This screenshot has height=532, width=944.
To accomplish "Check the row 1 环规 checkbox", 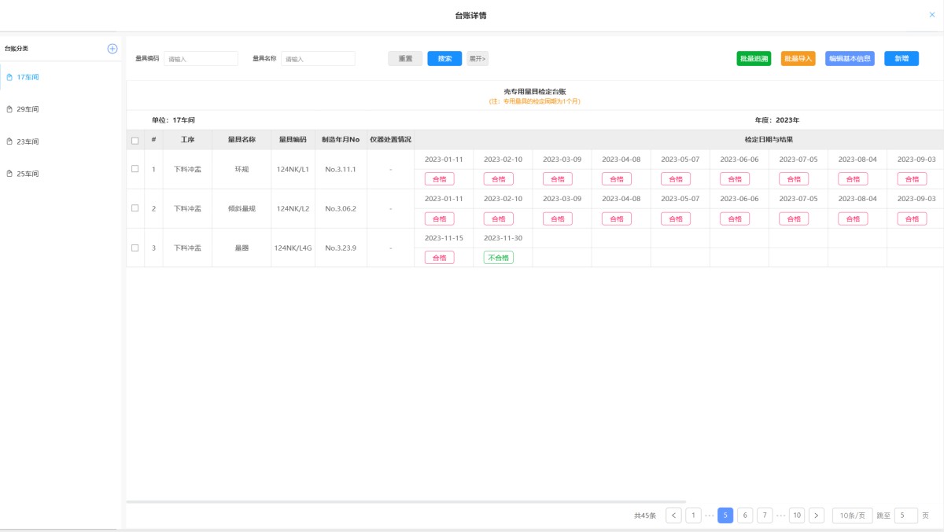I will (x=135, y=169).
